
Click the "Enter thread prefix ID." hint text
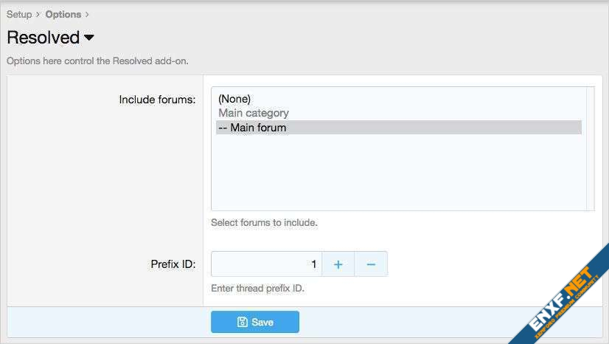(257, 289)
